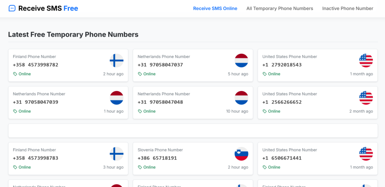The width and height of the screenshot is (385, 187).
Task: Click Finland flag beside +358 4573998782
Action: tap(117, 60)
